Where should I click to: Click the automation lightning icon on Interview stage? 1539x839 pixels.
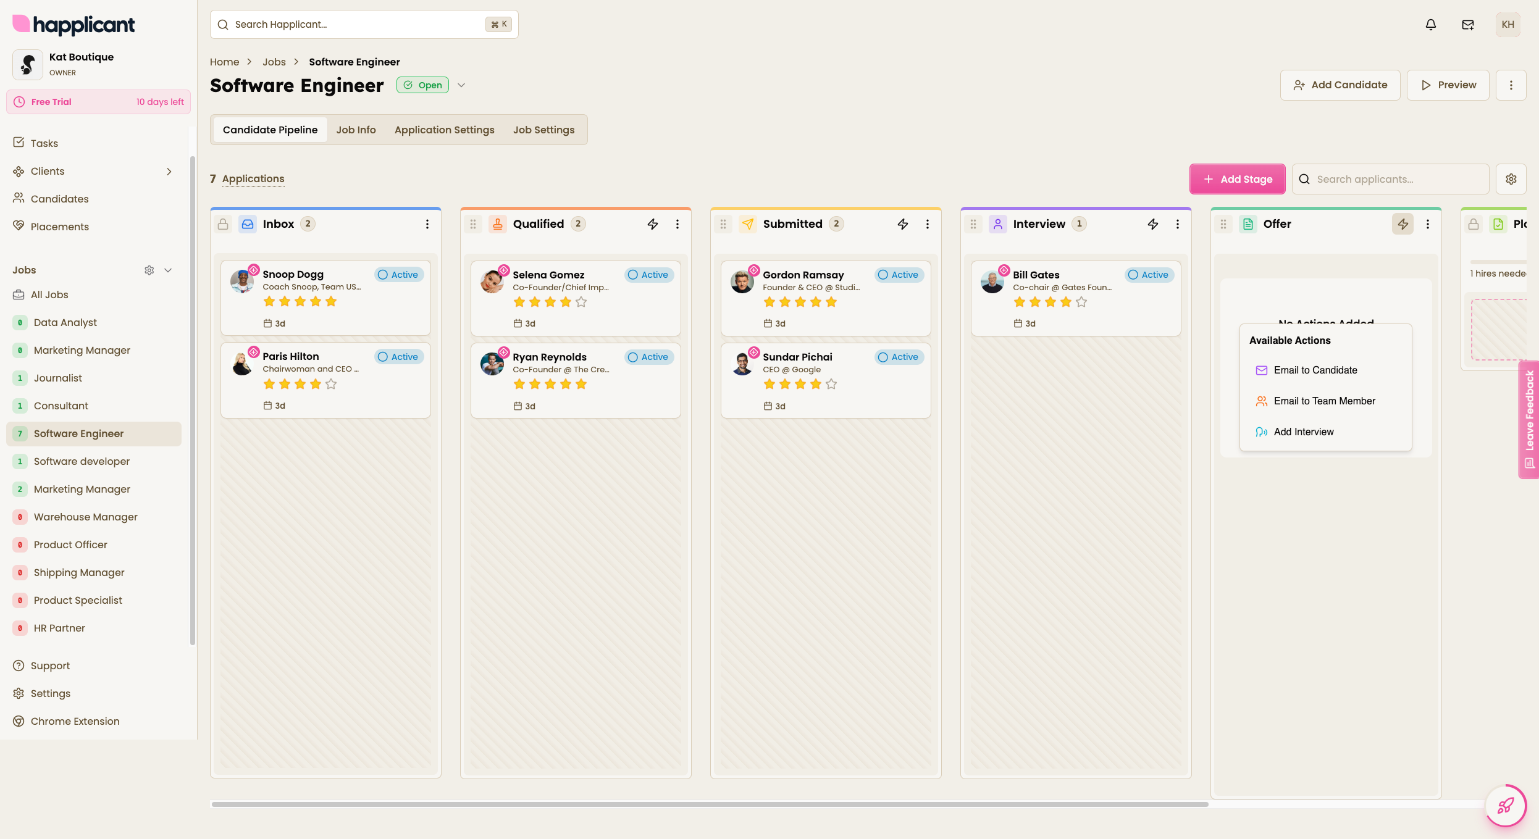[1152, 224]
